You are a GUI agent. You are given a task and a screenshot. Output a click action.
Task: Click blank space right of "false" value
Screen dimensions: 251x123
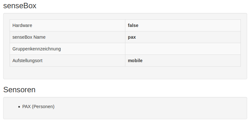pos(189,25)
